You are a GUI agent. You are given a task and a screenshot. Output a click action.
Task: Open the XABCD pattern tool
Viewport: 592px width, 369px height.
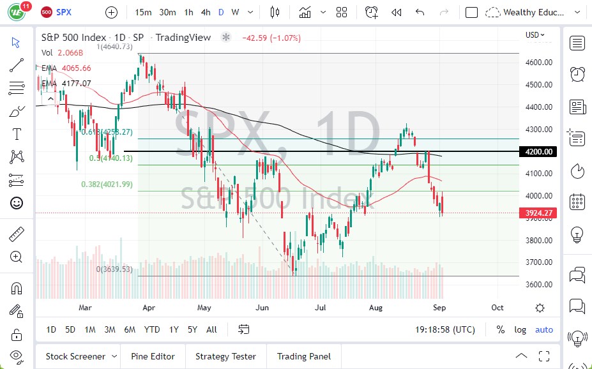[x=16, y=157]
